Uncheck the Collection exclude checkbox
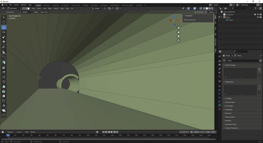Screen dimensions: 263x143 click(x=255, y=15)
